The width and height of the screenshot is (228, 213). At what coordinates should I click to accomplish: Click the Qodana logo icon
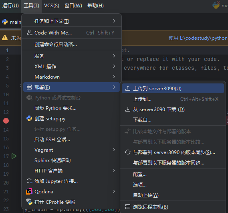[29, 192]
